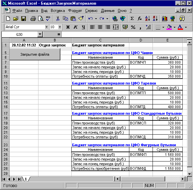Click the Закрытие файла button
Viewport: 193px width, 191px height.
point(35,54)
